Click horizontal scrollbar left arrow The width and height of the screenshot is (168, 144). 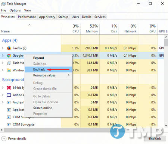pyautogui.click(x=2, y=130)
